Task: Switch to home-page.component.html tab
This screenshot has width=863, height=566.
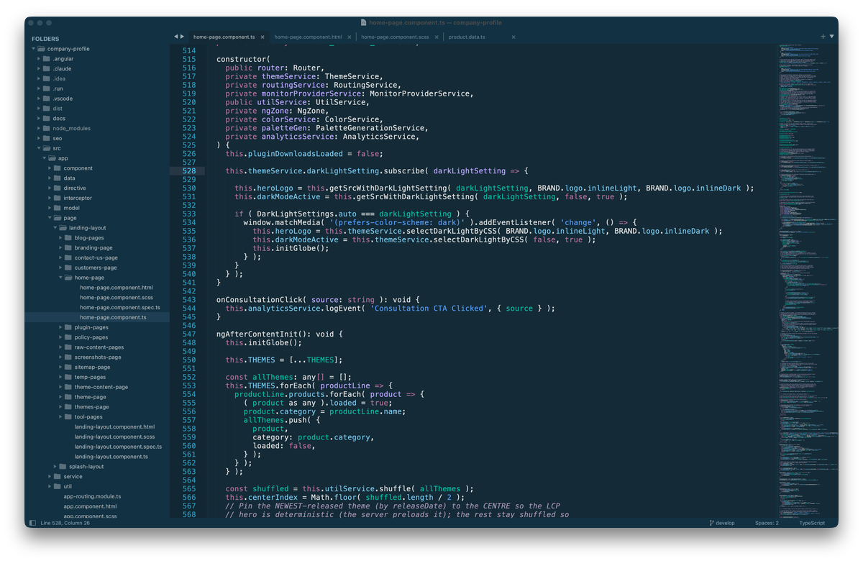Action: pos(308,37)
